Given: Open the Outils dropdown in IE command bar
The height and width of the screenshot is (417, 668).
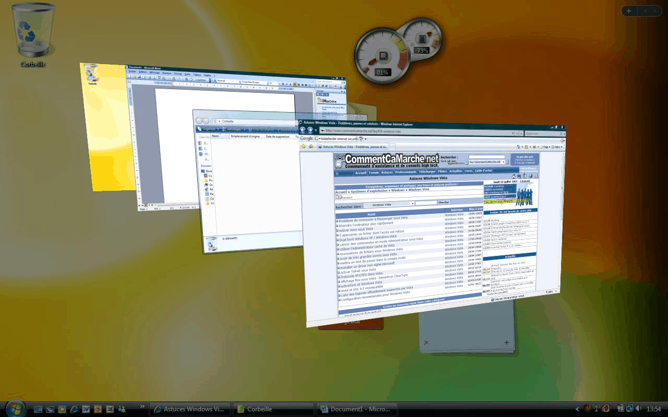Looking at the screenshot, I should 556,147.
